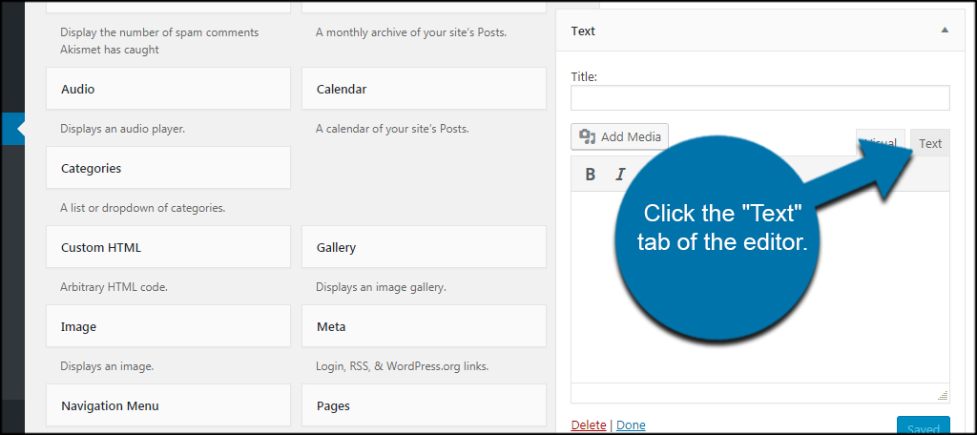Open the Categories widget
Viewport: 977px width, 435px height.
point(168,168)
